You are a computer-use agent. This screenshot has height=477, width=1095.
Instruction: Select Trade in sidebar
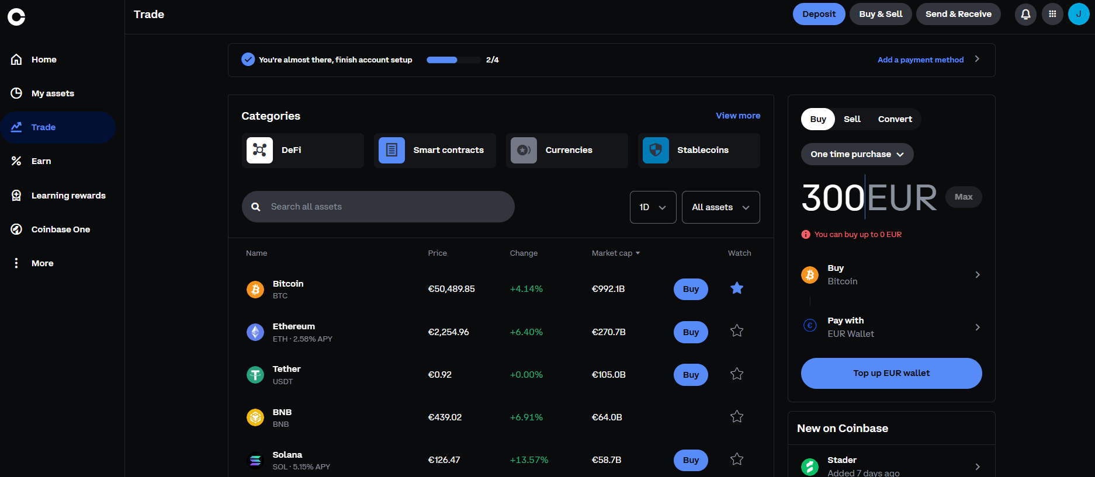click(58, 127)
